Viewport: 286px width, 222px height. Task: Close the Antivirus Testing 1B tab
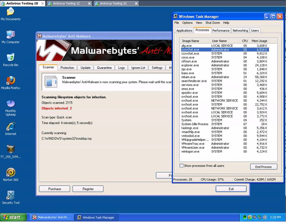point(42,3)
